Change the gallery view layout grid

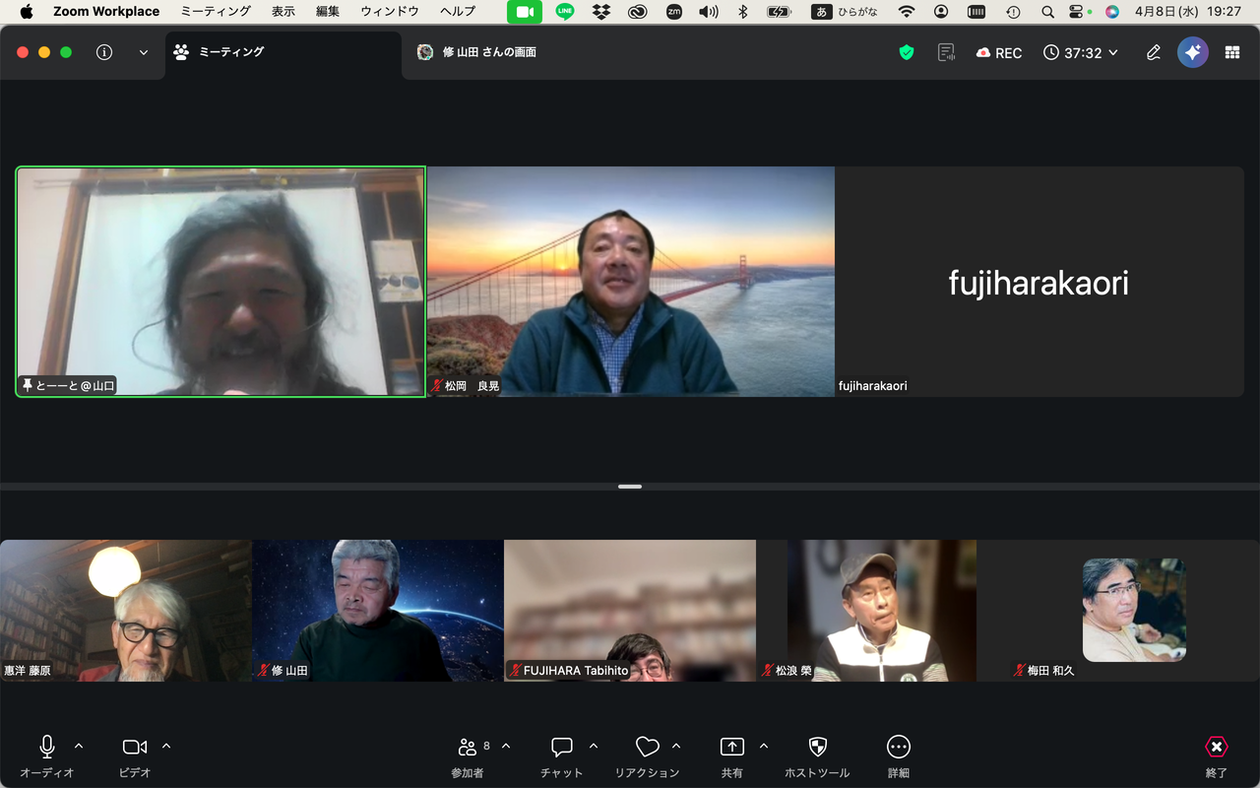click(x=1232, y=53)
